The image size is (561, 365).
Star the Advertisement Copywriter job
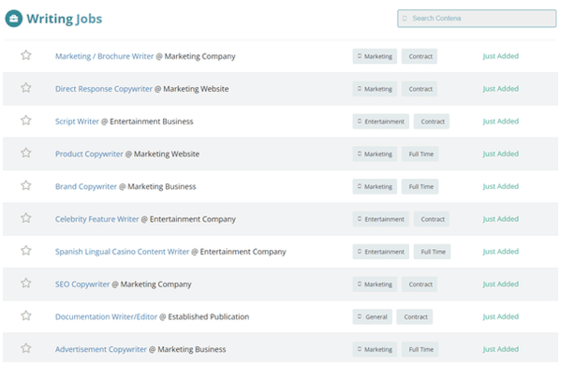coord(26,348)
